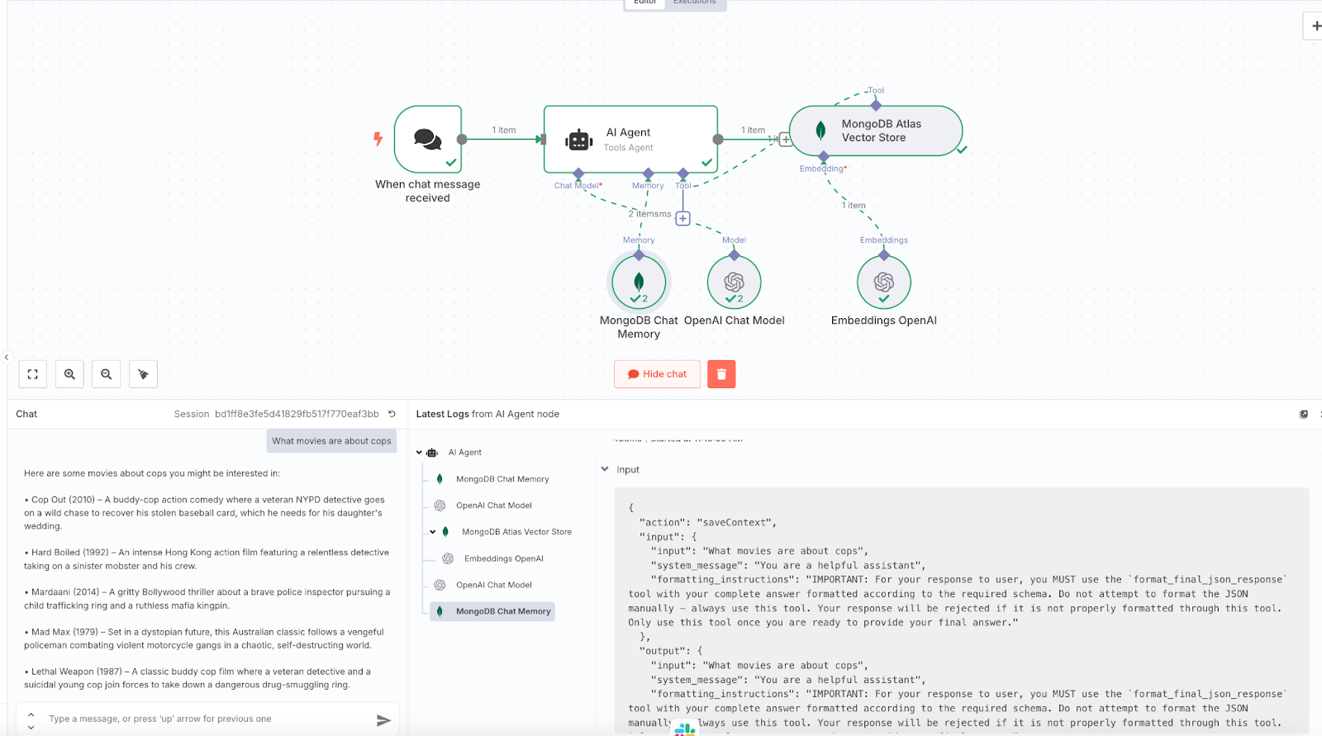Select highlighted MongoDB Chat Memory log entry
Viewport: 1322px width, 736px height.
(x=502, y=611)
